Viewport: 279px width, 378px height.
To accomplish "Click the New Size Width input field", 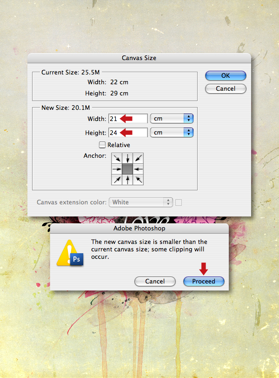I will click(128, 119).
